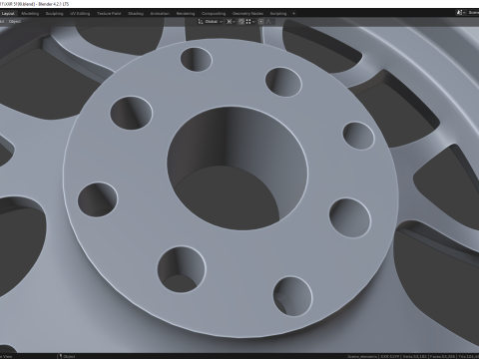Open the Object menu in viewport header
479x359 pixels.
(x=15, y=22)
